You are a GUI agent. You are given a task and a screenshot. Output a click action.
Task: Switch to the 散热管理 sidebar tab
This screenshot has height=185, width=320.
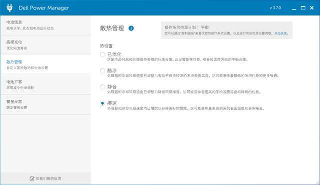coord(45,65)
